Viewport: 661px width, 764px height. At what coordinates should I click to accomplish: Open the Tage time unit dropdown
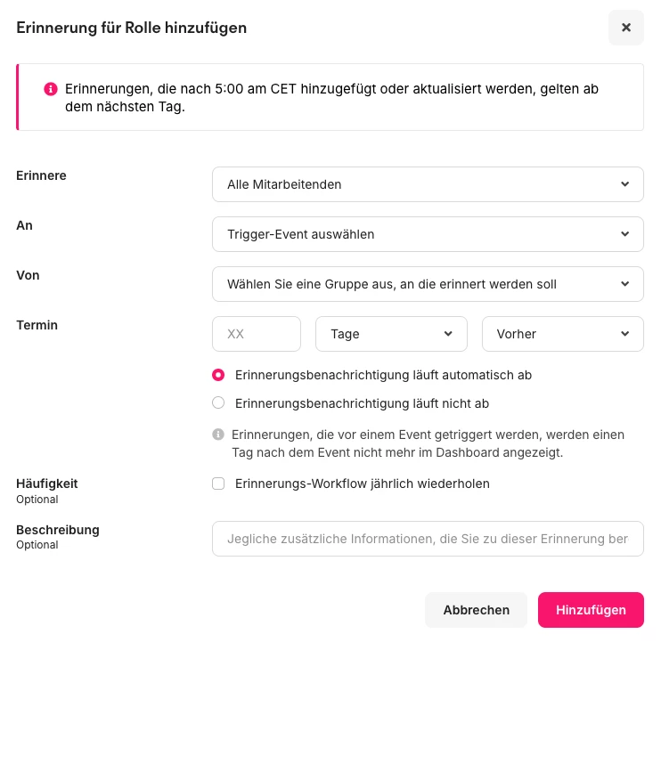click(x=383, y=334)
